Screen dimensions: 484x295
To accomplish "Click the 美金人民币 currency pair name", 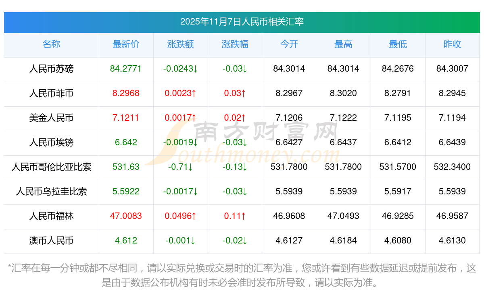I will [x=51, y=118].
